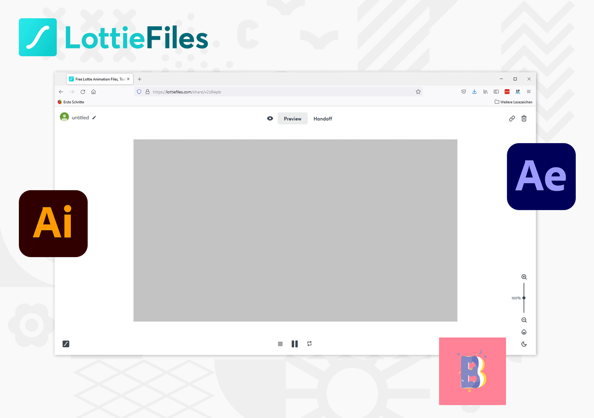Viewport: 594px width, 418px height.
Task: Close the browser window
Action: click(529, 79)
